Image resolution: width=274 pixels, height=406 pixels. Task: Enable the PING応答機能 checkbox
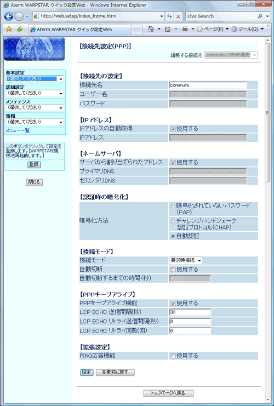click(173, 356)
